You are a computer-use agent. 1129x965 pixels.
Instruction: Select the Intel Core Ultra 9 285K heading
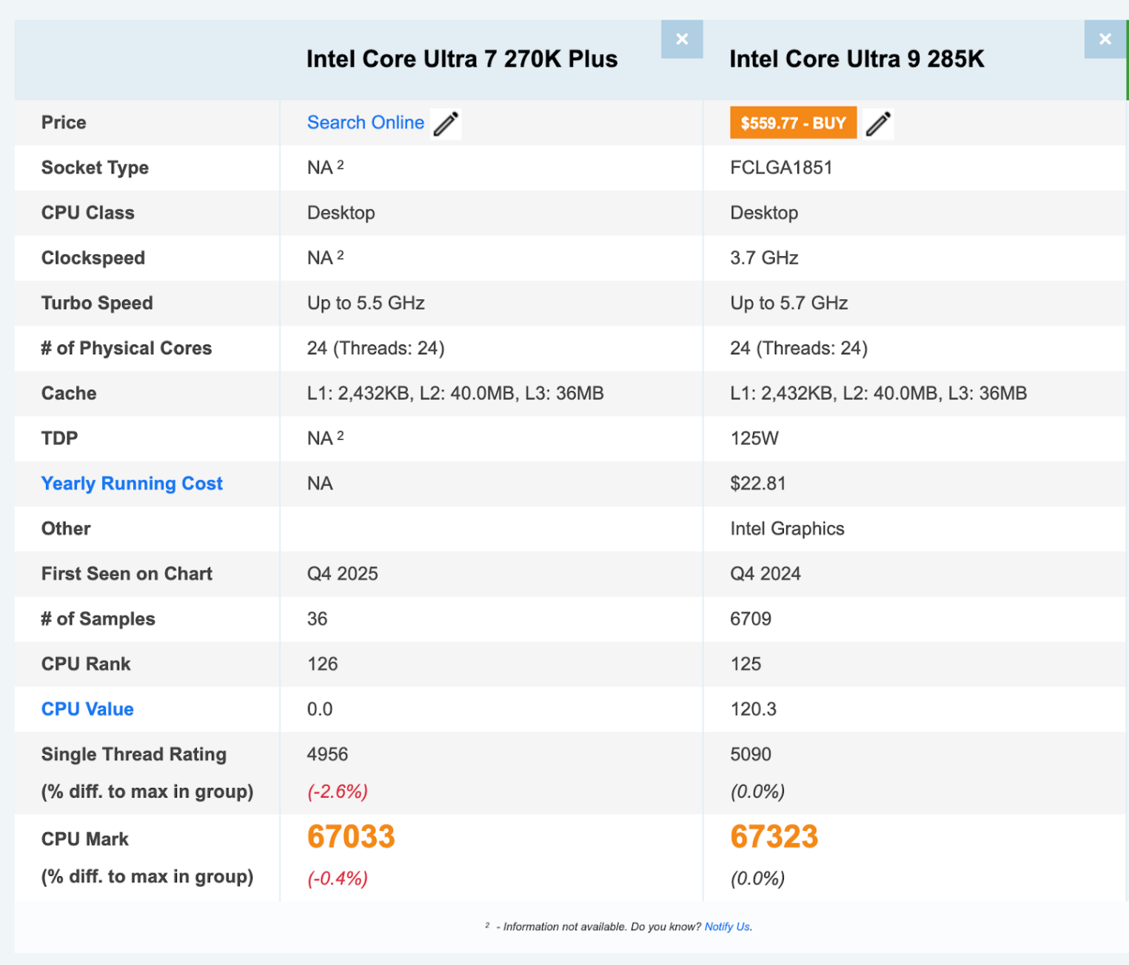click(x=857, y=59)
